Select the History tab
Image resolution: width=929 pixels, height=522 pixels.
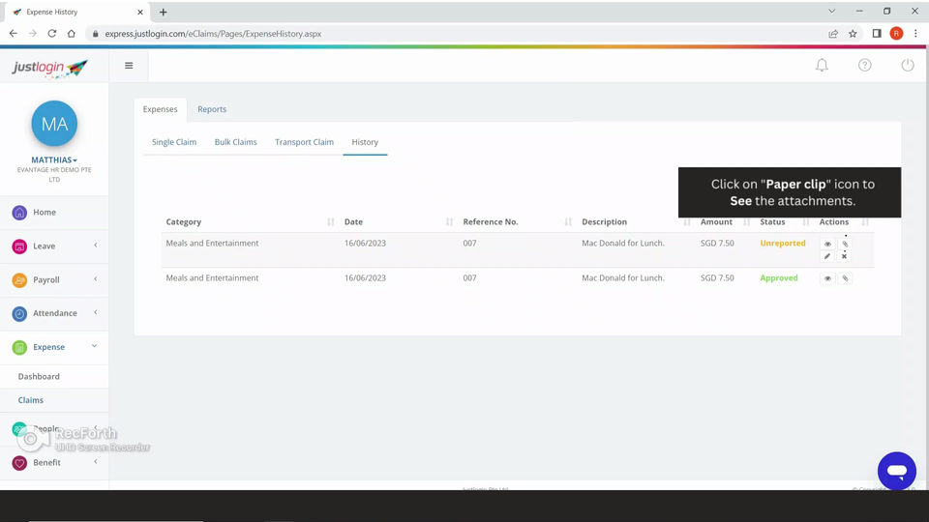[x=365, y=142]
